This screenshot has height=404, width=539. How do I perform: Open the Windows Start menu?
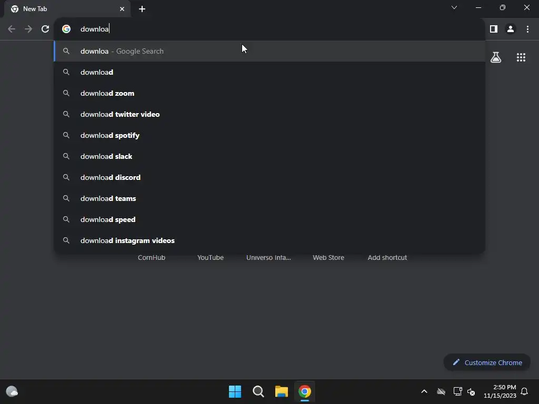235,391
